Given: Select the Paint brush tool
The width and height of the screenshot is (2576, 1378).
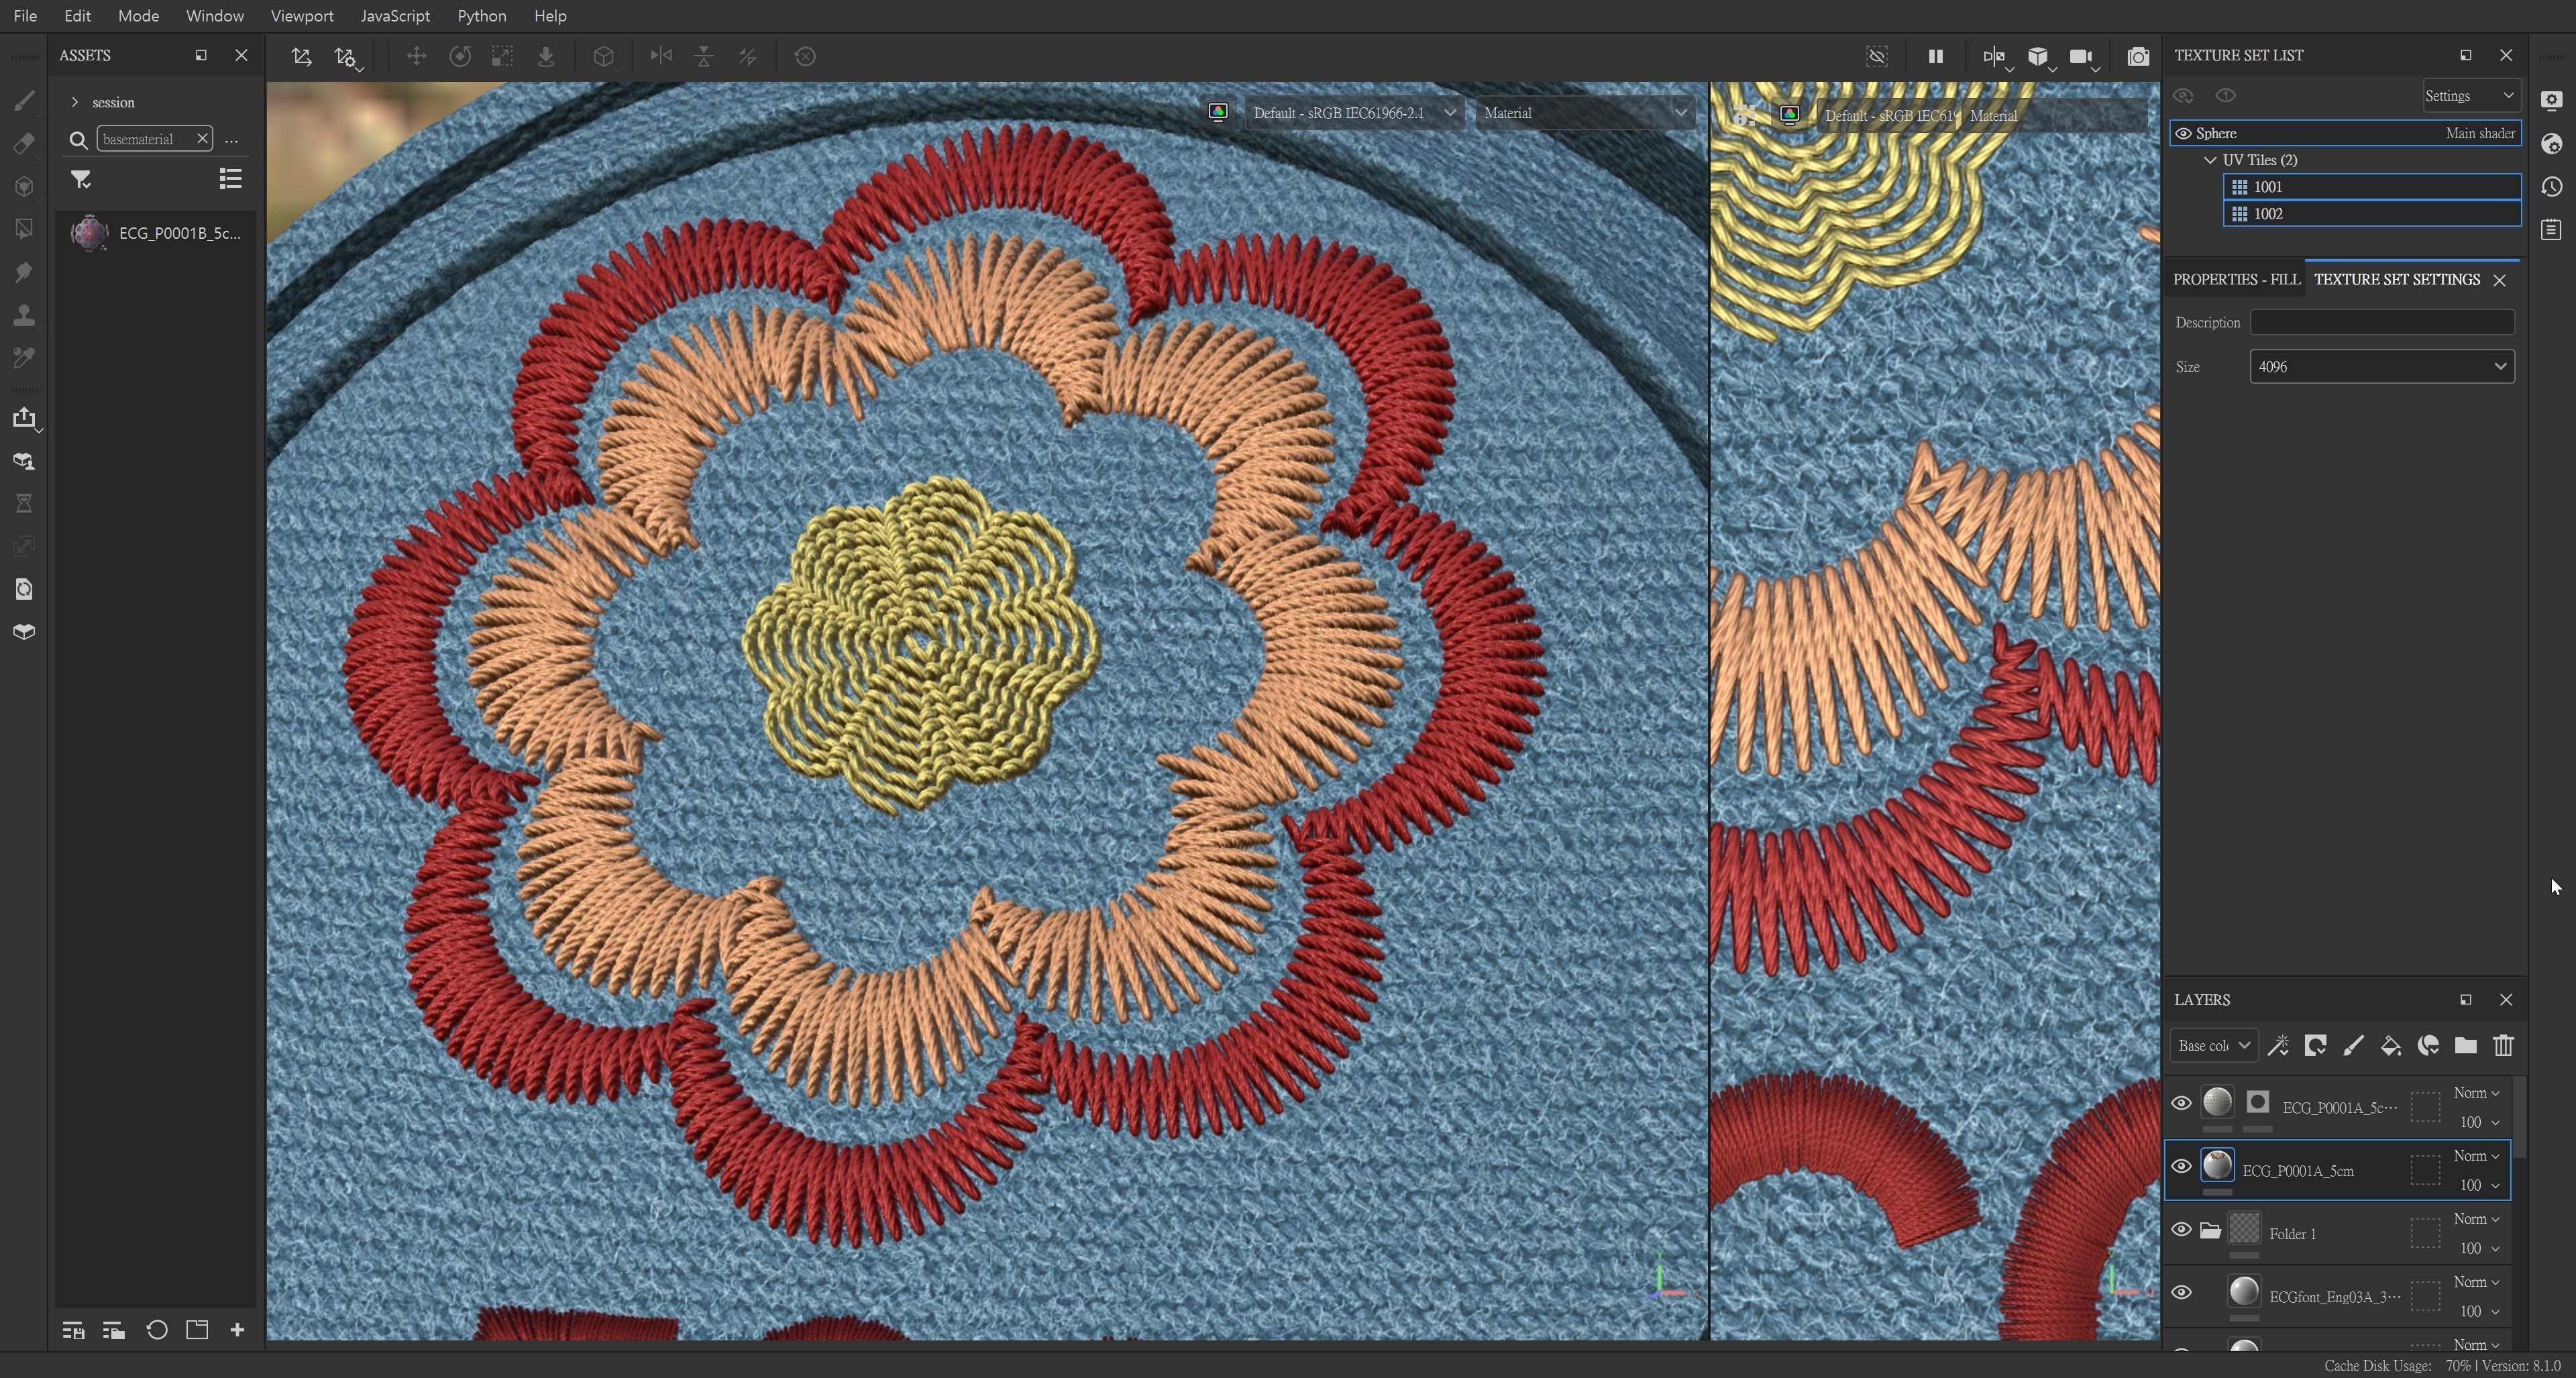Looking at the screenshot, I should [24, 101].
